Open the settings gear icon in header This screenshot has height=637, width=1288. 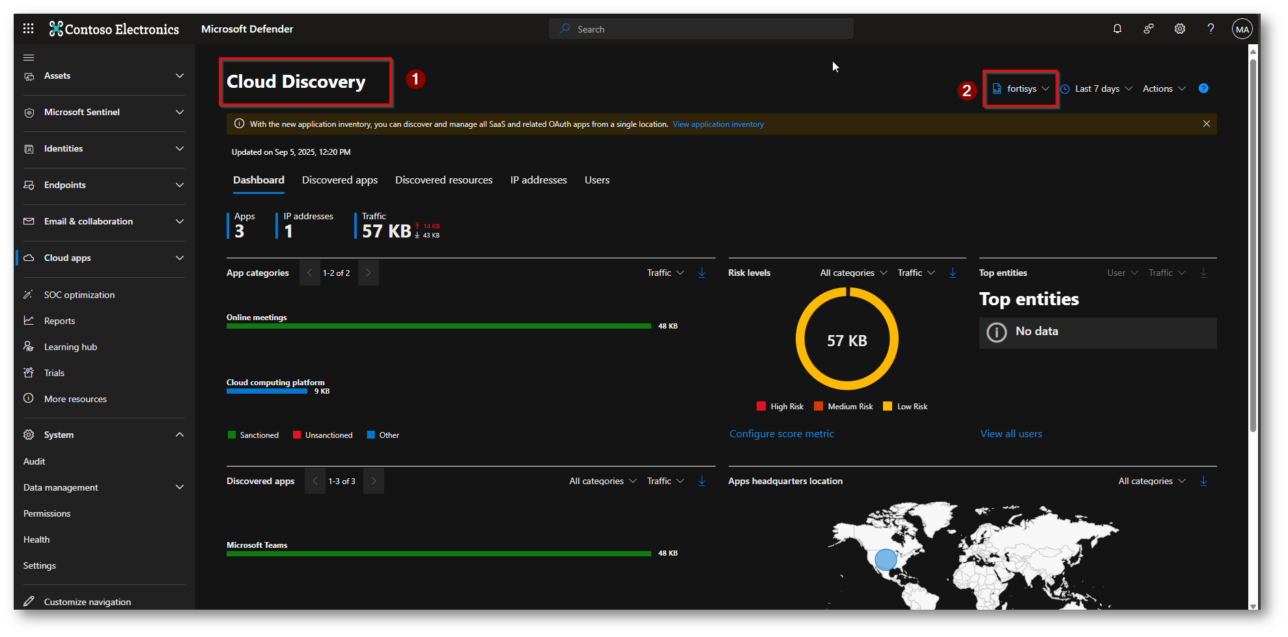(1180, 29)
